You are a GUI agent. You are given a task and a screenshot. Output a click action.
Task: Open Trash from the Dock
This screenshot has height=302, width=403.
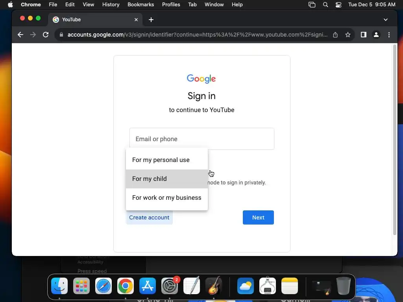coord(344,286)
